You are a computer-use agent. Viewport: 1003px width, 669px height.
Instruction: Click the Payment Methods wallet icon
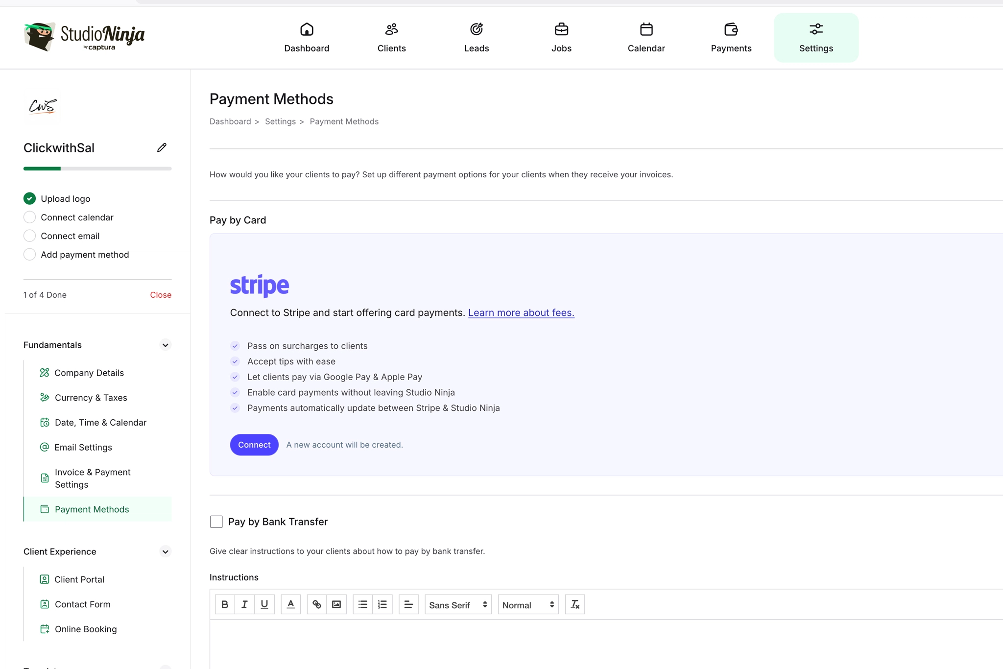point(45,509)
